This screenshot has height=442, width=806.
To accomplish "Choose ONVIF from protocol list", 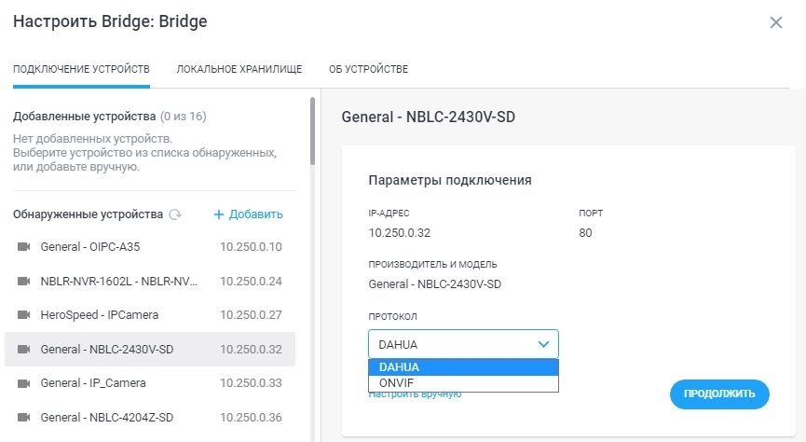I will coord(463,383).
